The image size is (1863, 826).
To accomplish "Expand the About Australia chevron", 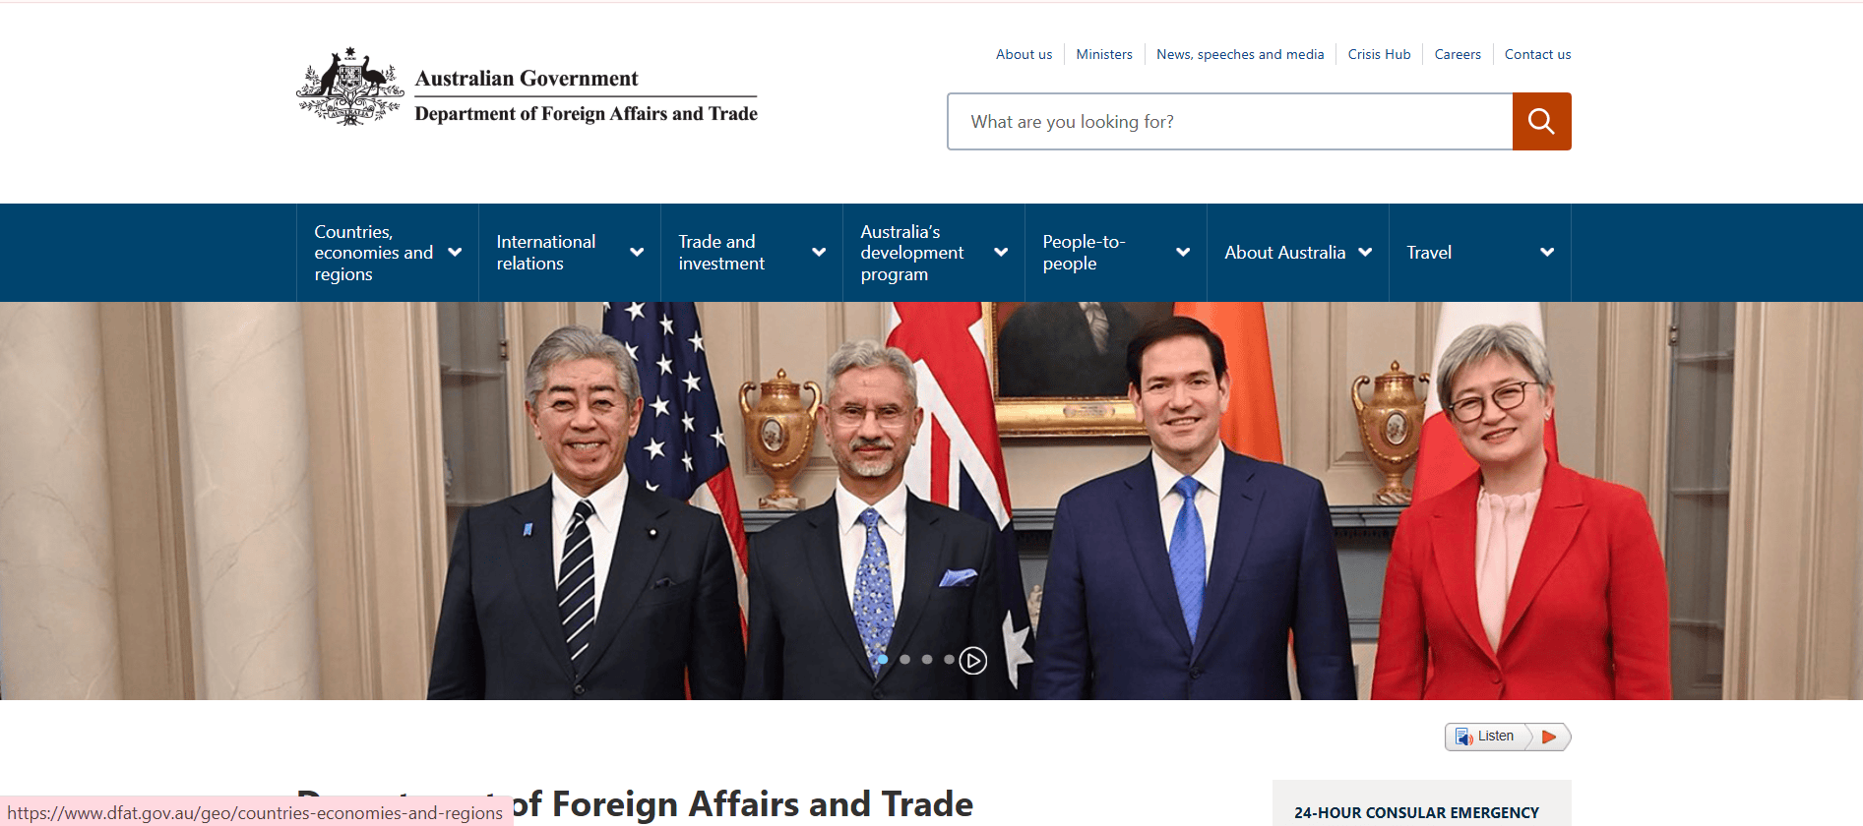I will click(x=1365, y=253).
